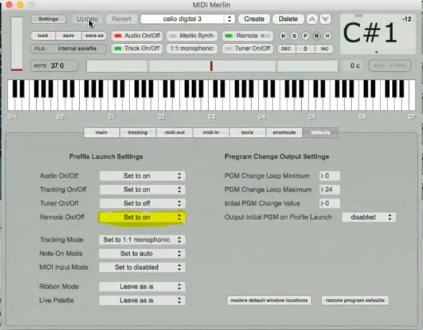
Task: Click the FILE internal savefile field
Action: 68,49
